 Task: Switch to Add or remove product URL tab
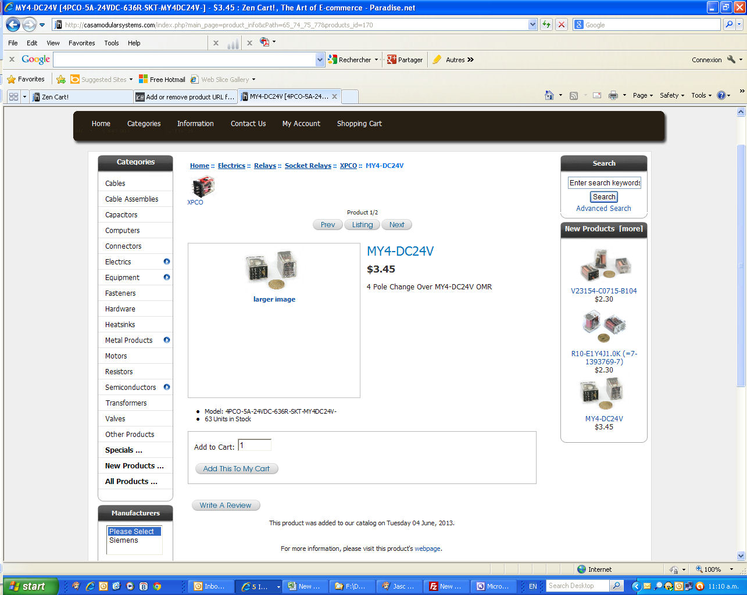pyautogui.click(x=185, y=97)
